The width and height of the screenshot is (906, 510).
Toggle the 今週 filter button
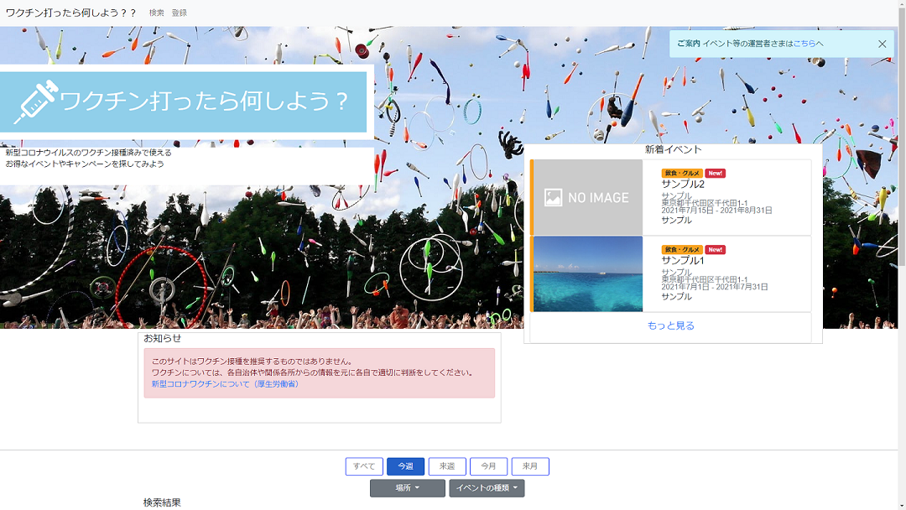[x=405, y=466]
